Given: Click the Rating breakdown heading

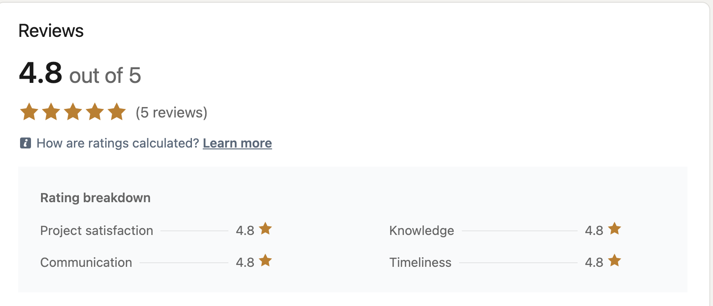Looking at the screenshot, I should coord(95,198).
